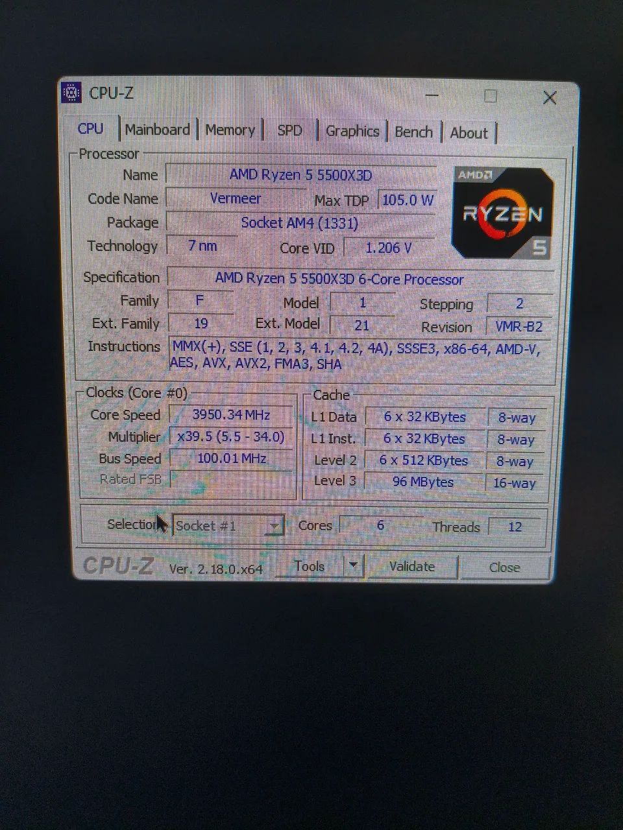Click the version text Ver. 2.18.0.x64
This screenshot has width=623, height=830.
coord(216,569)
